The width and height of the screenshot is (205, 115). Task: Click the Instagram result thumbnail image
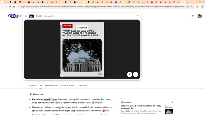click(x=169, y=110)
